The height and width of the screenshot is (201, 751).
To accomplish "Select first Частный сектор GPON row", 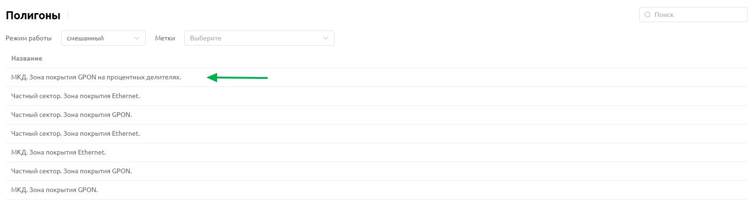I will [376, 115].
